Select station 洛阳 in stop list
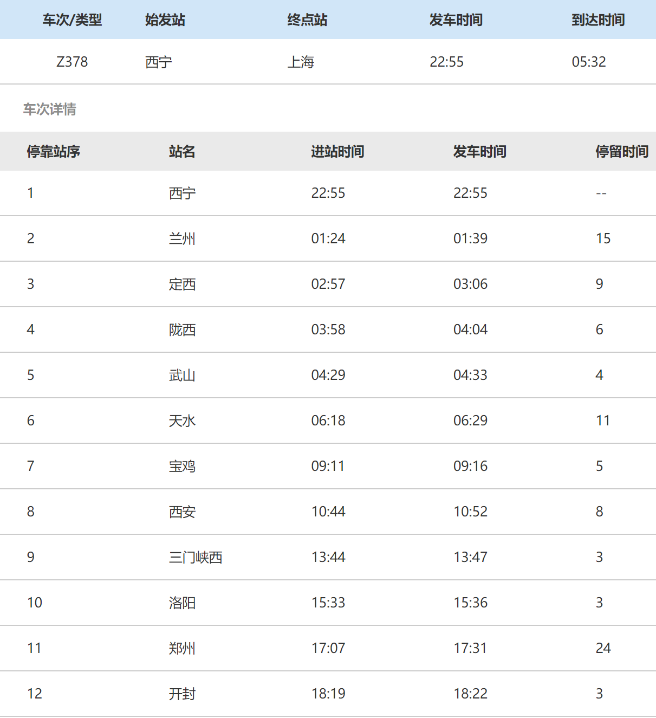This screenshot has height=718, width=656. [182, 603]
